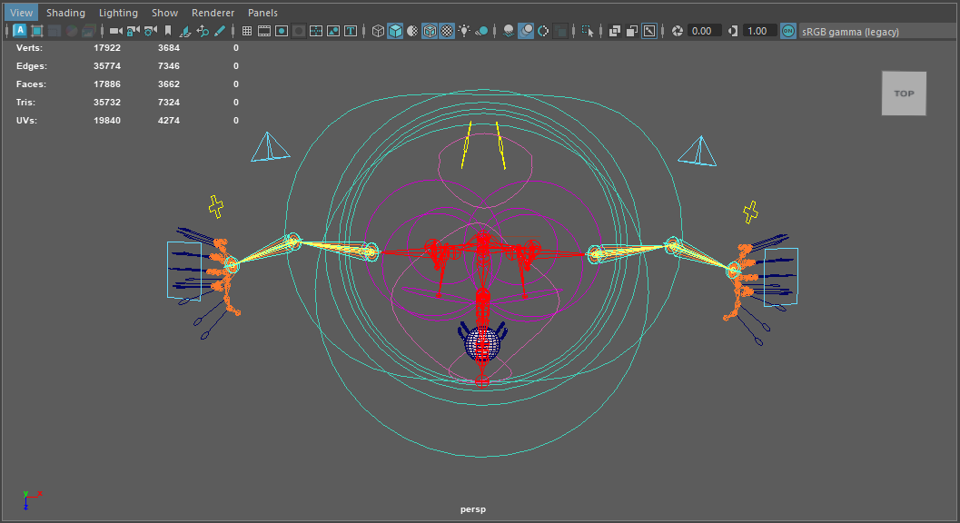
Task: Click the Use All Lights bulb icon
Action: coord(464,31)
